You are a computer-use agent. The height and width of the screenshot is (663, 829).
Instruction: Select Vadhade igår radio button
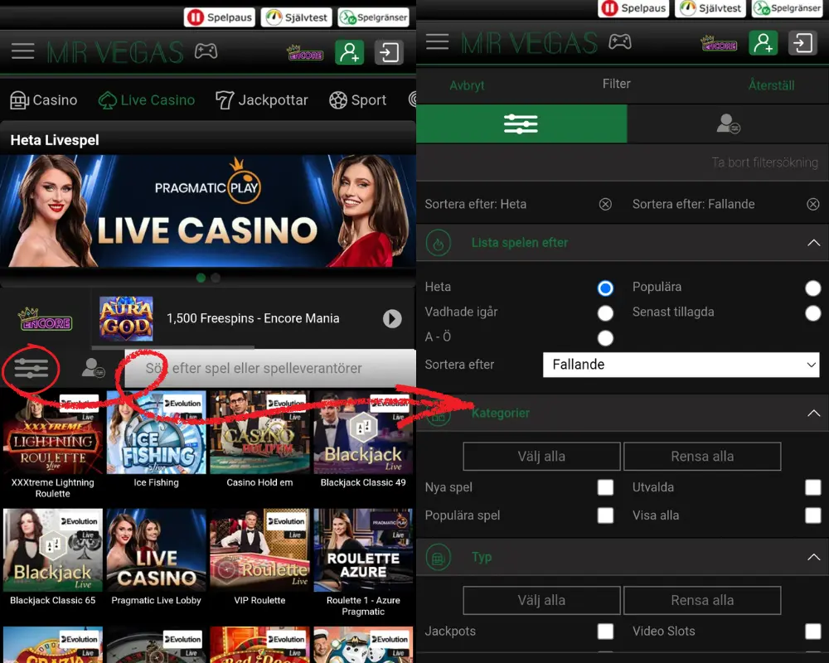coord(605,313)
